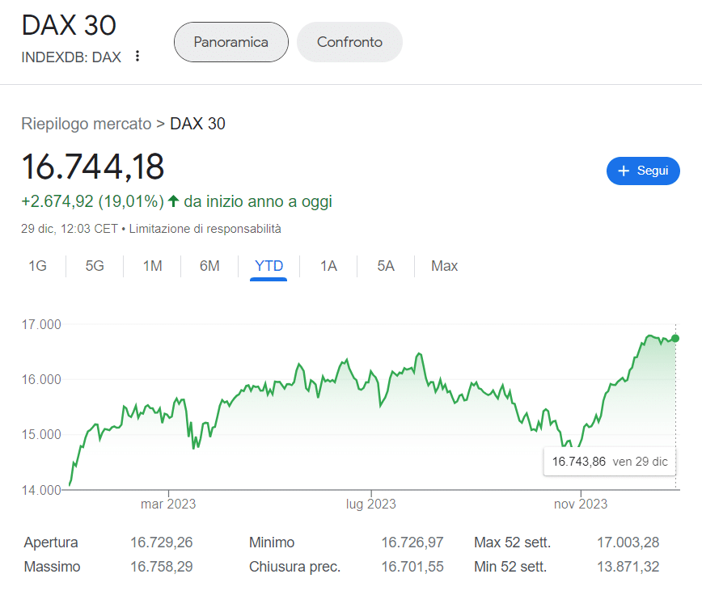
Task: Show the Max chart range
Action: 444,266
